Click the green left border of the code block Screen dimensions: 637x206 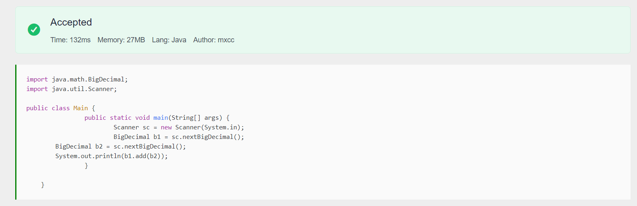click(x=16, y=132)
